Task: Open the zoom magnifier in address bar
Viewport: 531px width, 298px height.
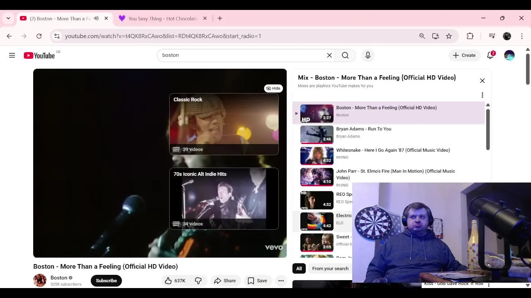Action: (x=422, y=36)
